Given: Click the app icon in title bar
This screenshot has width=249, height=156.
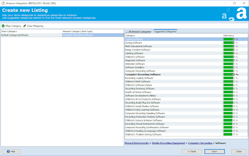Looking at the screenshot, I should coord(3,3).
